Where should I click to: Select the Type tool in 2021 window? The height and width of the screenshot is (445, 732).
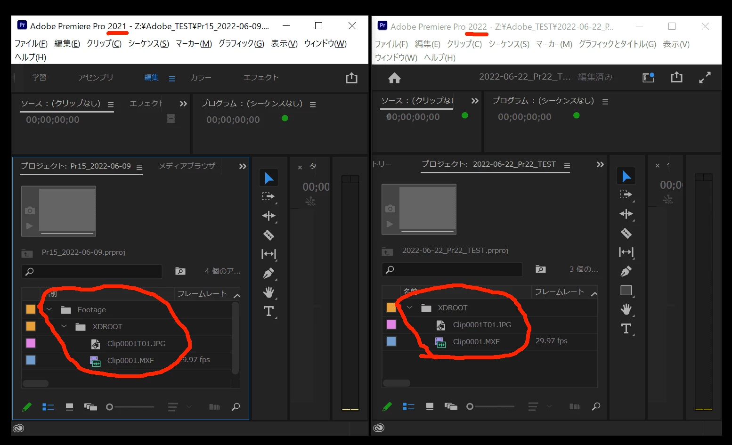pos(268,311)
